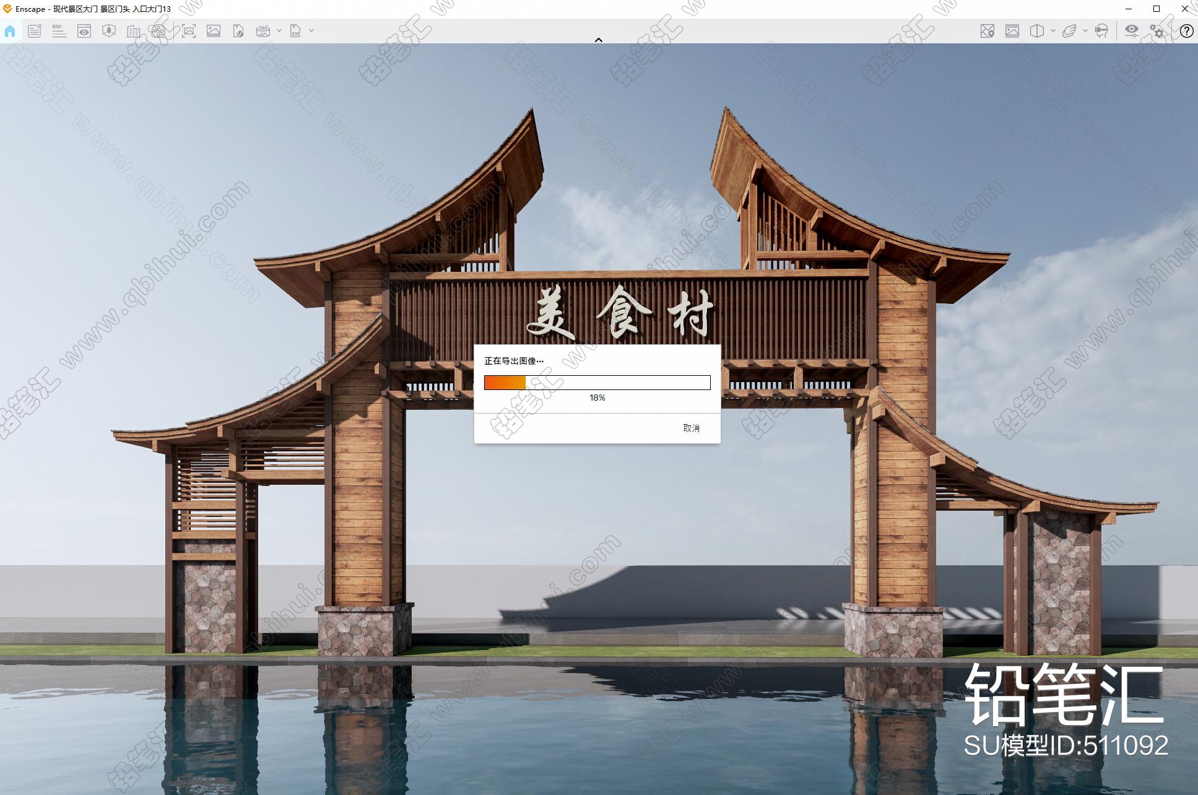Expand the navigation mode dropdown arrow
Viewport: 1198px width, 795px height.
tap(1085, 30)
